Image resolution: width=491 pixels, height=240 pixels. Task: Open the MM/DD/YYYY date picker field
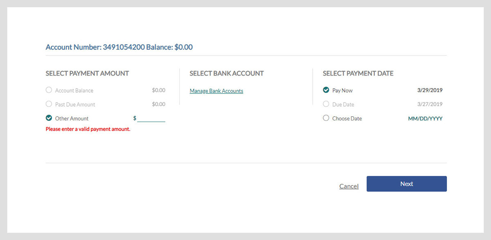coord(425,119)
